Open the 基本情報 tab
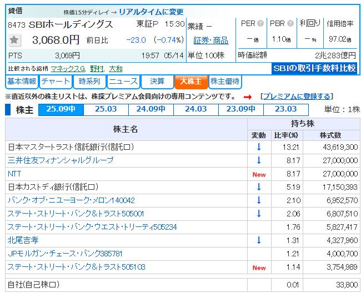 click(x=22, y=82)
